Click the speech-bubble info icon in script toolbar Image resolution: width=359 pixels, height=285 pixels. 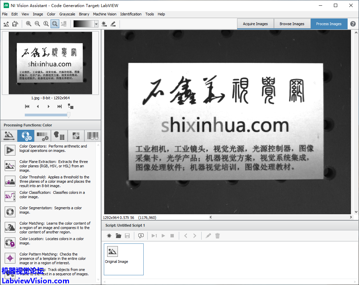pyautogui.click(x=141, y=236)
